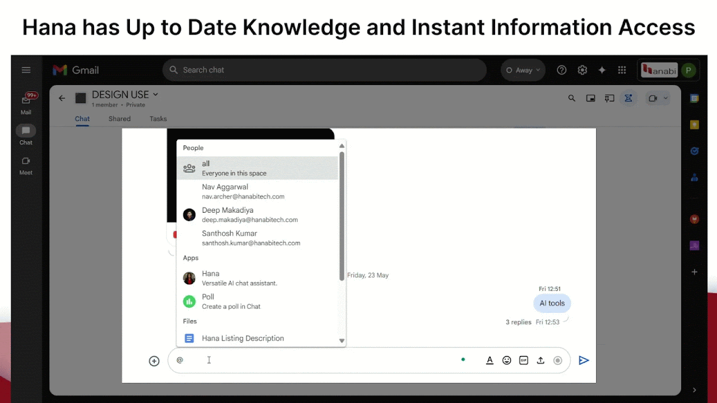Open the video call options dropdown arrow
717x403 pixels.
click(x=666, y=98)
